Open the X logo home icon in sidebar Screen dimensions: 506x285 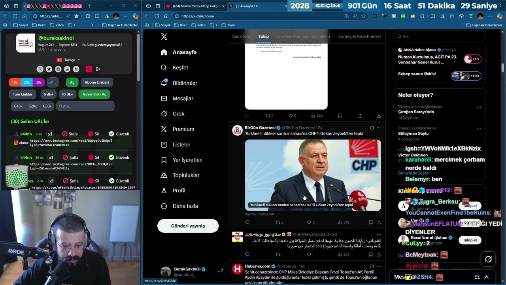coord(164,37)
